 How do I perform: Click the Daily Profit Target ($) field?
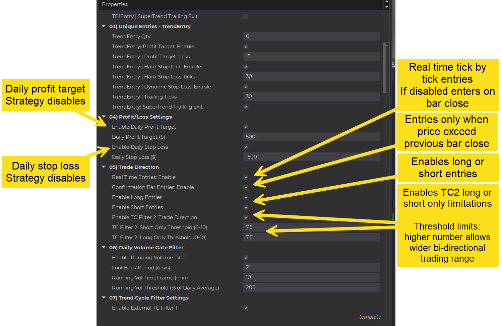311,137
